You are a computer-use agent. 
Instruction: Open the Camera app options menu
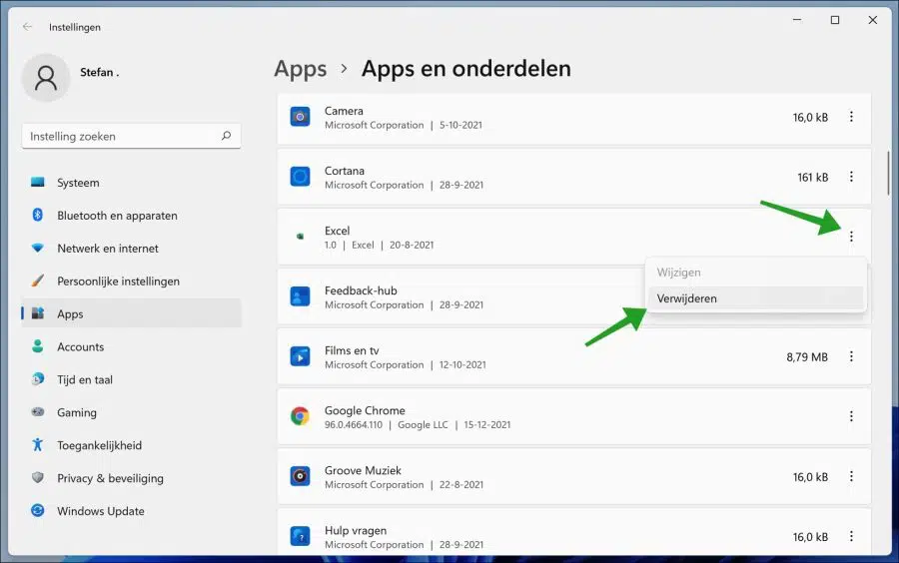click(851, 117)
